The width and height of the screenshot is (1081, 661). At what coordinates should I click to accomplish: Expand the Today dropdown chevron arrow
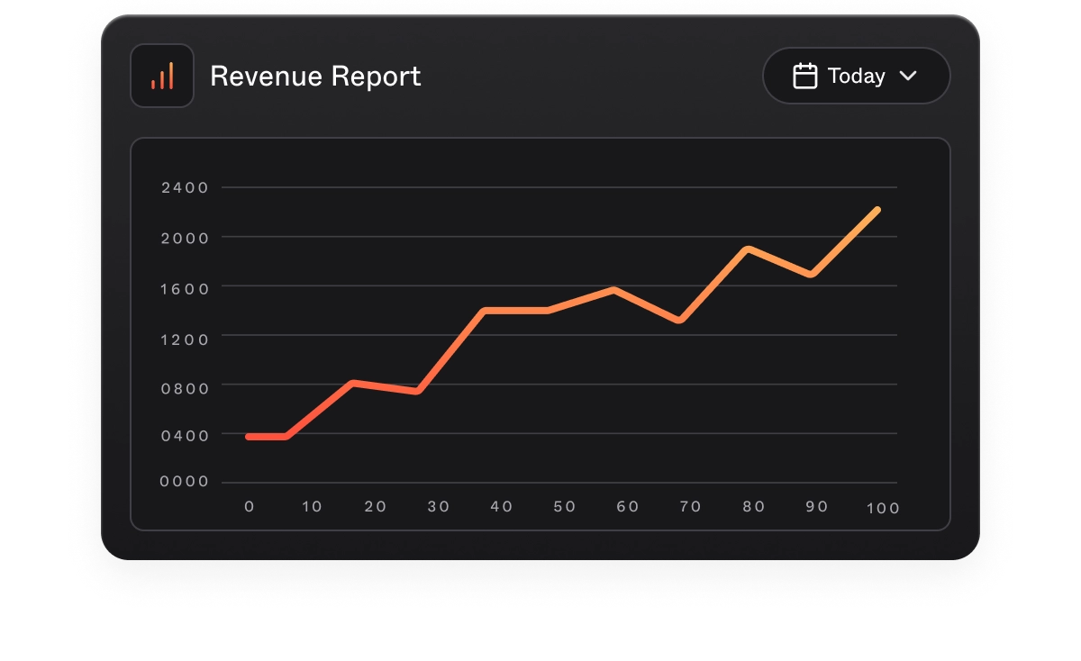908,77
